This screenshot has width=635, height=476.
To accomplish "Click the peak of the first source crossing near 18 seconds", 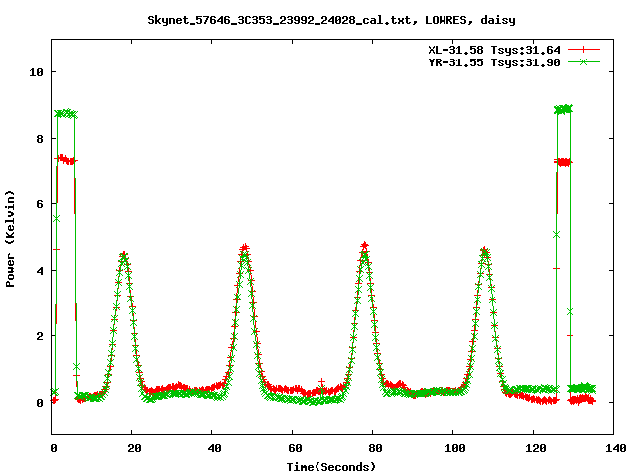I will [x=124, y=255].
